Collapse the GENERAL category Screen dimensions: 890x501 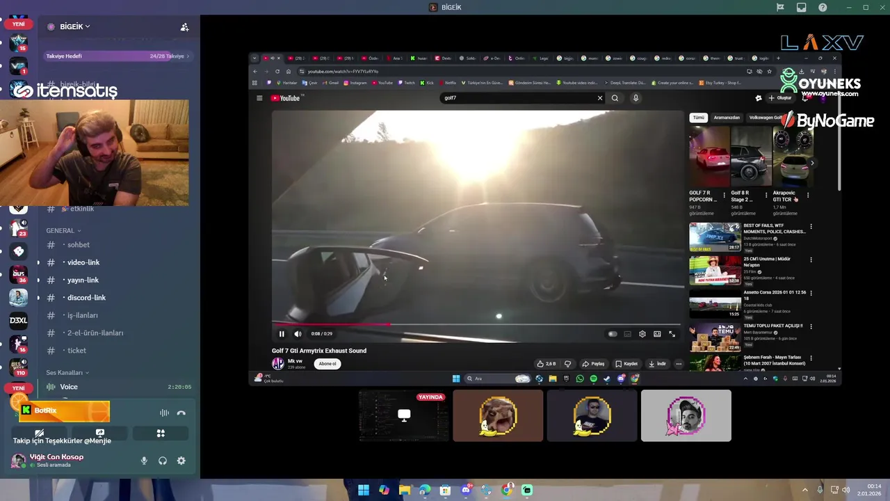pos(63,230)
